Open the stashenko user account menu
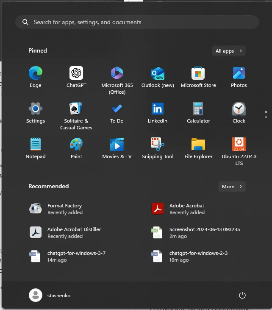Image resolution: width=272 pixels, height=310 pixels. [x=50, y=295]
